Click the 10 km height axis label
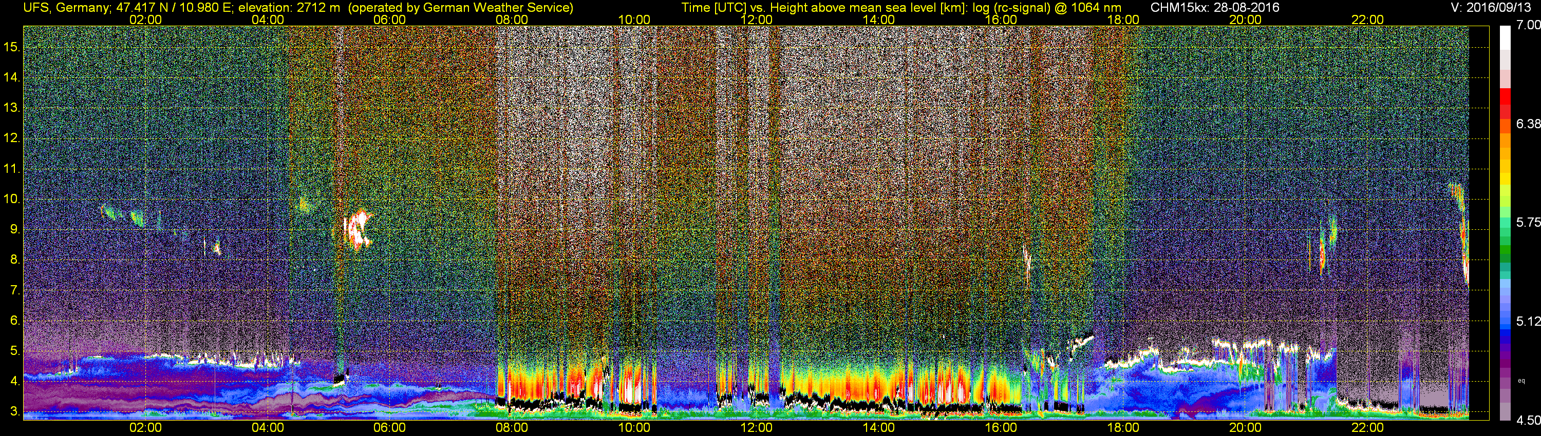 [x=11, y=199]
